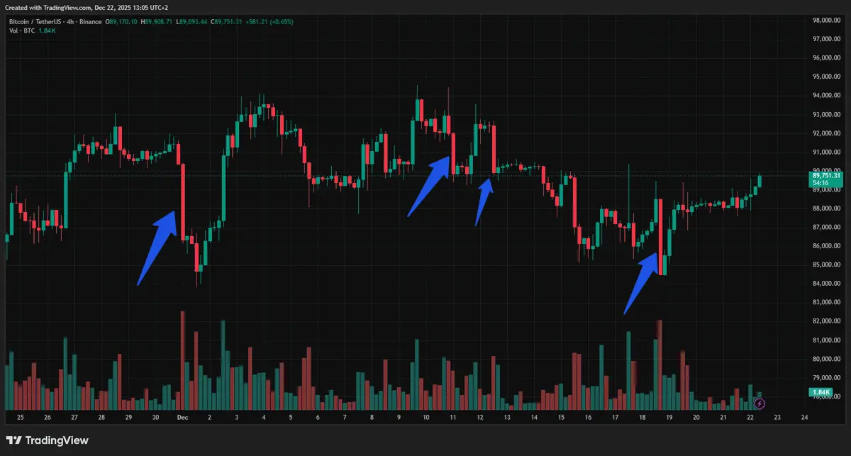Click the open value O89,170.10
The width and height of the screenshot is (851, 456).
point(122,22)
